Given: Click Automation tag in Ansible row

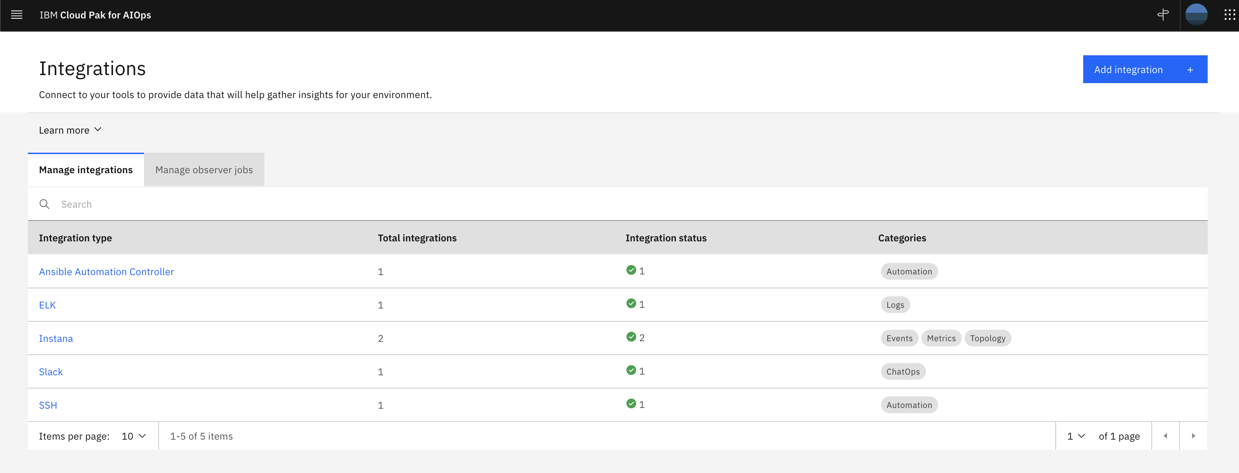Looking at the screenshot, I should pyautogui.click(x=909, y=272).
